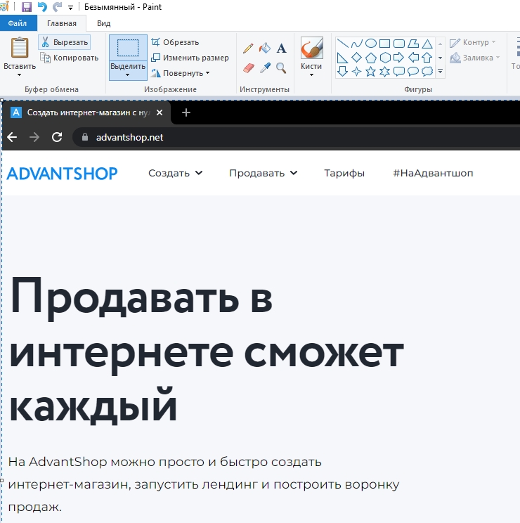The height and width of the screenshot is (523, 520).
Task: Expand the Кисти (Brushes) dropdown
Action: (311, 75)
